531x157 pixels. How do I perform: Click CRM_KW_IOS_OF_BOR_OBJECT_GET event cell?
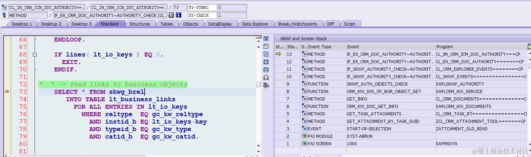coord(391,92)
